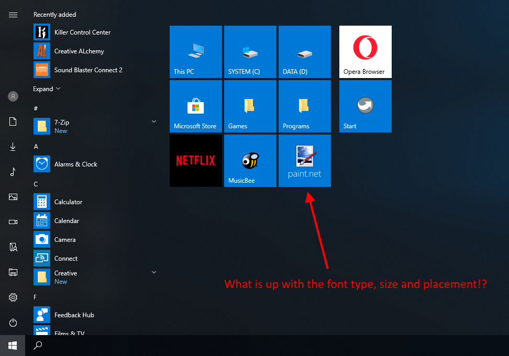Screen dimensions: 509x356
Task: Open the DATA (D) drive tile
Action: 304,51
